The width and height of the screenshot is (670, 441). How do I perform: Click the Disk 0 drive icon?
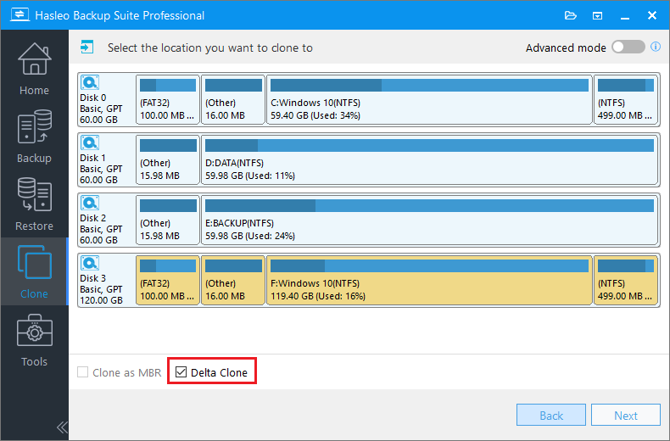pos(91,83)
